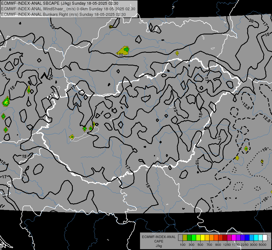Click the legend title ECMWF-INDEX-ANAL
This screenshot has height=250, width=272.
coord(159,237)
